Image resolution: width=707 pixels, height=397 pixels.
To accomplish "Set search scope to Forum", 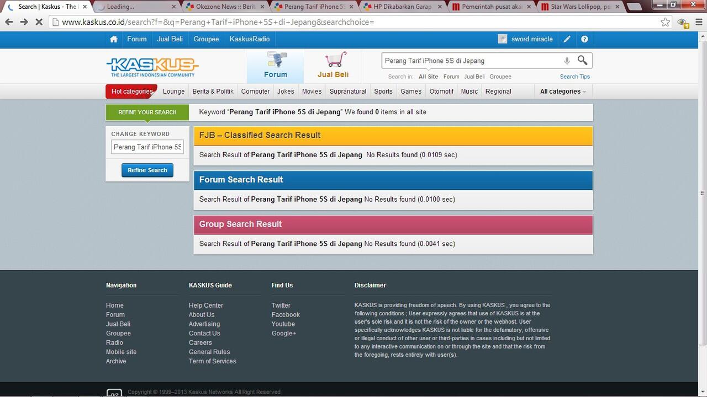I will click(x=451, y=77).
